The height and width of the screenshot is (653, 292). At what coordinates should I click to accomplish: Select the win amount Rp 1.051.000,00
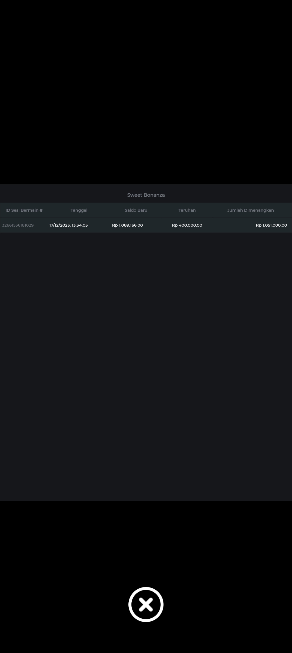click(x=271, y=225)
